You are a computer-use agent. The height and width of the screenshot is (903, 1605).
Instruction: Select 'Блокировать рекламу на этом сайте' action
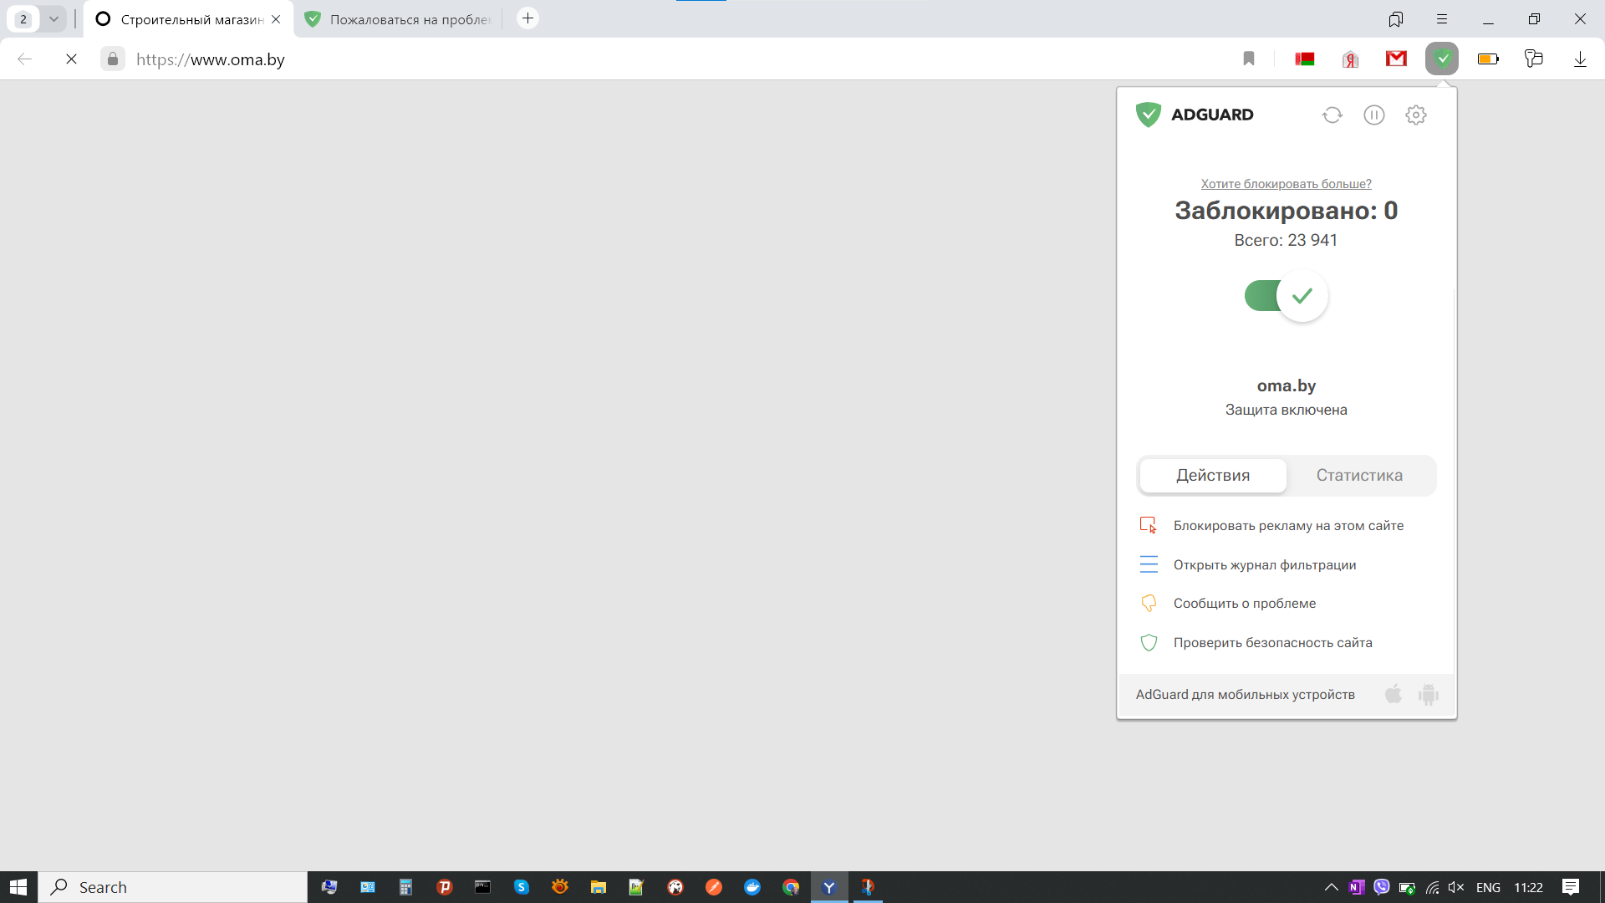[x=1287, y=525]
